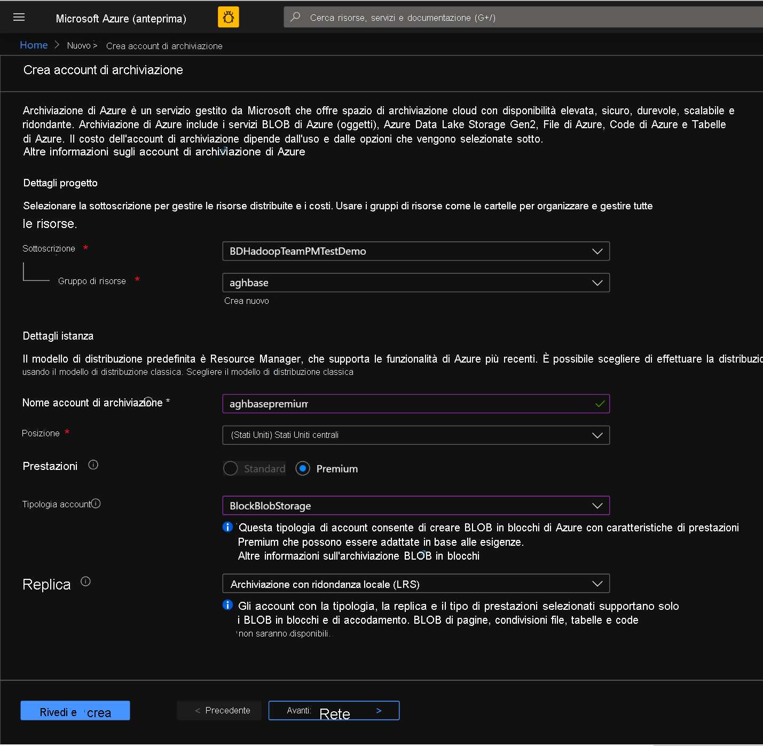This screenshot has height=746, width=763.
Task: Go to Home breadcrumb
Action: coord(34,45)
